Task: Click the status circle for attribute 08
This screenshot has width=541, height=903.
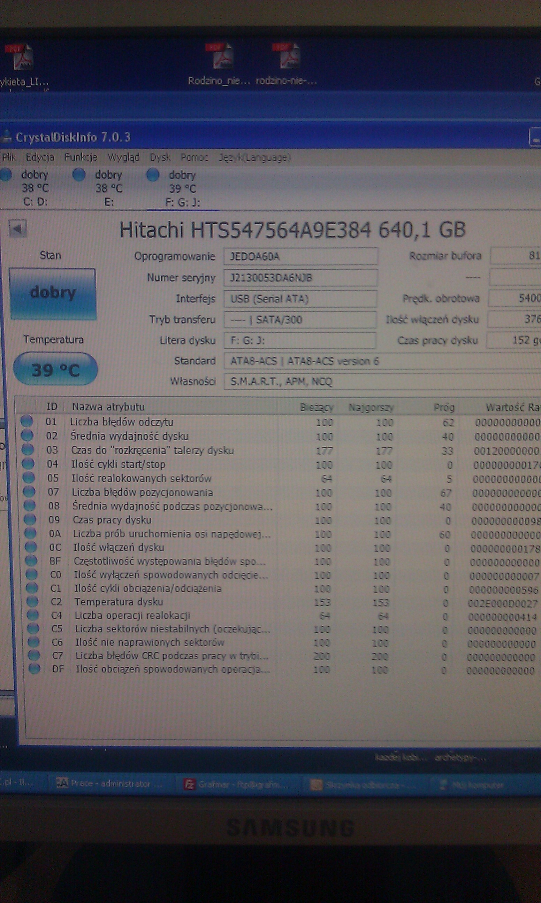Action: [30, 505]
